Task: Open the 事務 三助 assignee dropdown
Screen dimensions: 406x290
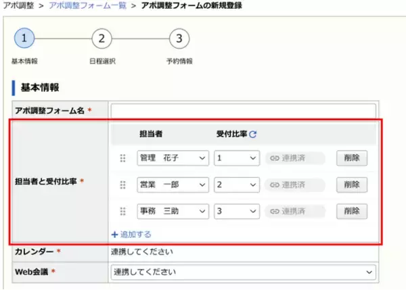Action: (x=172, y=211)
